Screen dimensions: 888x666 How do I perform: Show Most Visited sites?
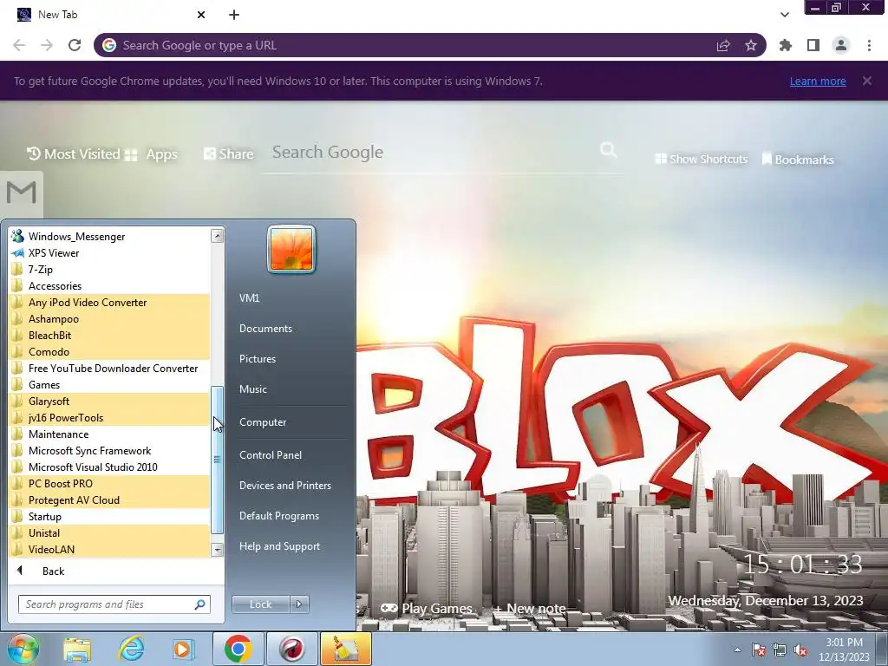(74, 154)
